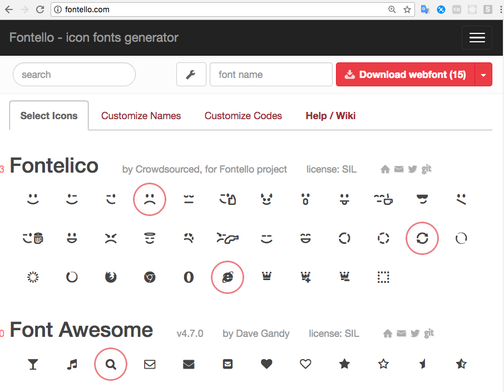504x392 pixels.
Task: Select the cocktail glass icon
Action: coord(33,364)
